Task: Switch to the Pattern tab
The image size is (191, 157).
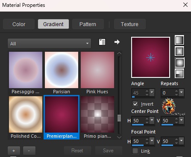Action: coord(88,24)
